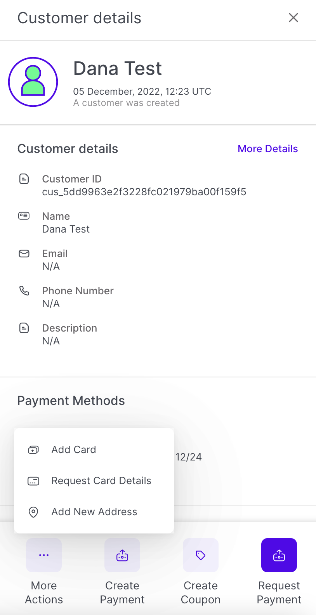Click the customer avatar profile picture
The image size is (316, 615).
coord(33,82)
